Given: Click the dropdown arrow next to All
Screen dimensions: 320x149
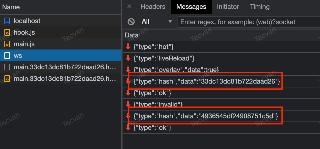Looking at the screenshot, I should click(170, 21).
